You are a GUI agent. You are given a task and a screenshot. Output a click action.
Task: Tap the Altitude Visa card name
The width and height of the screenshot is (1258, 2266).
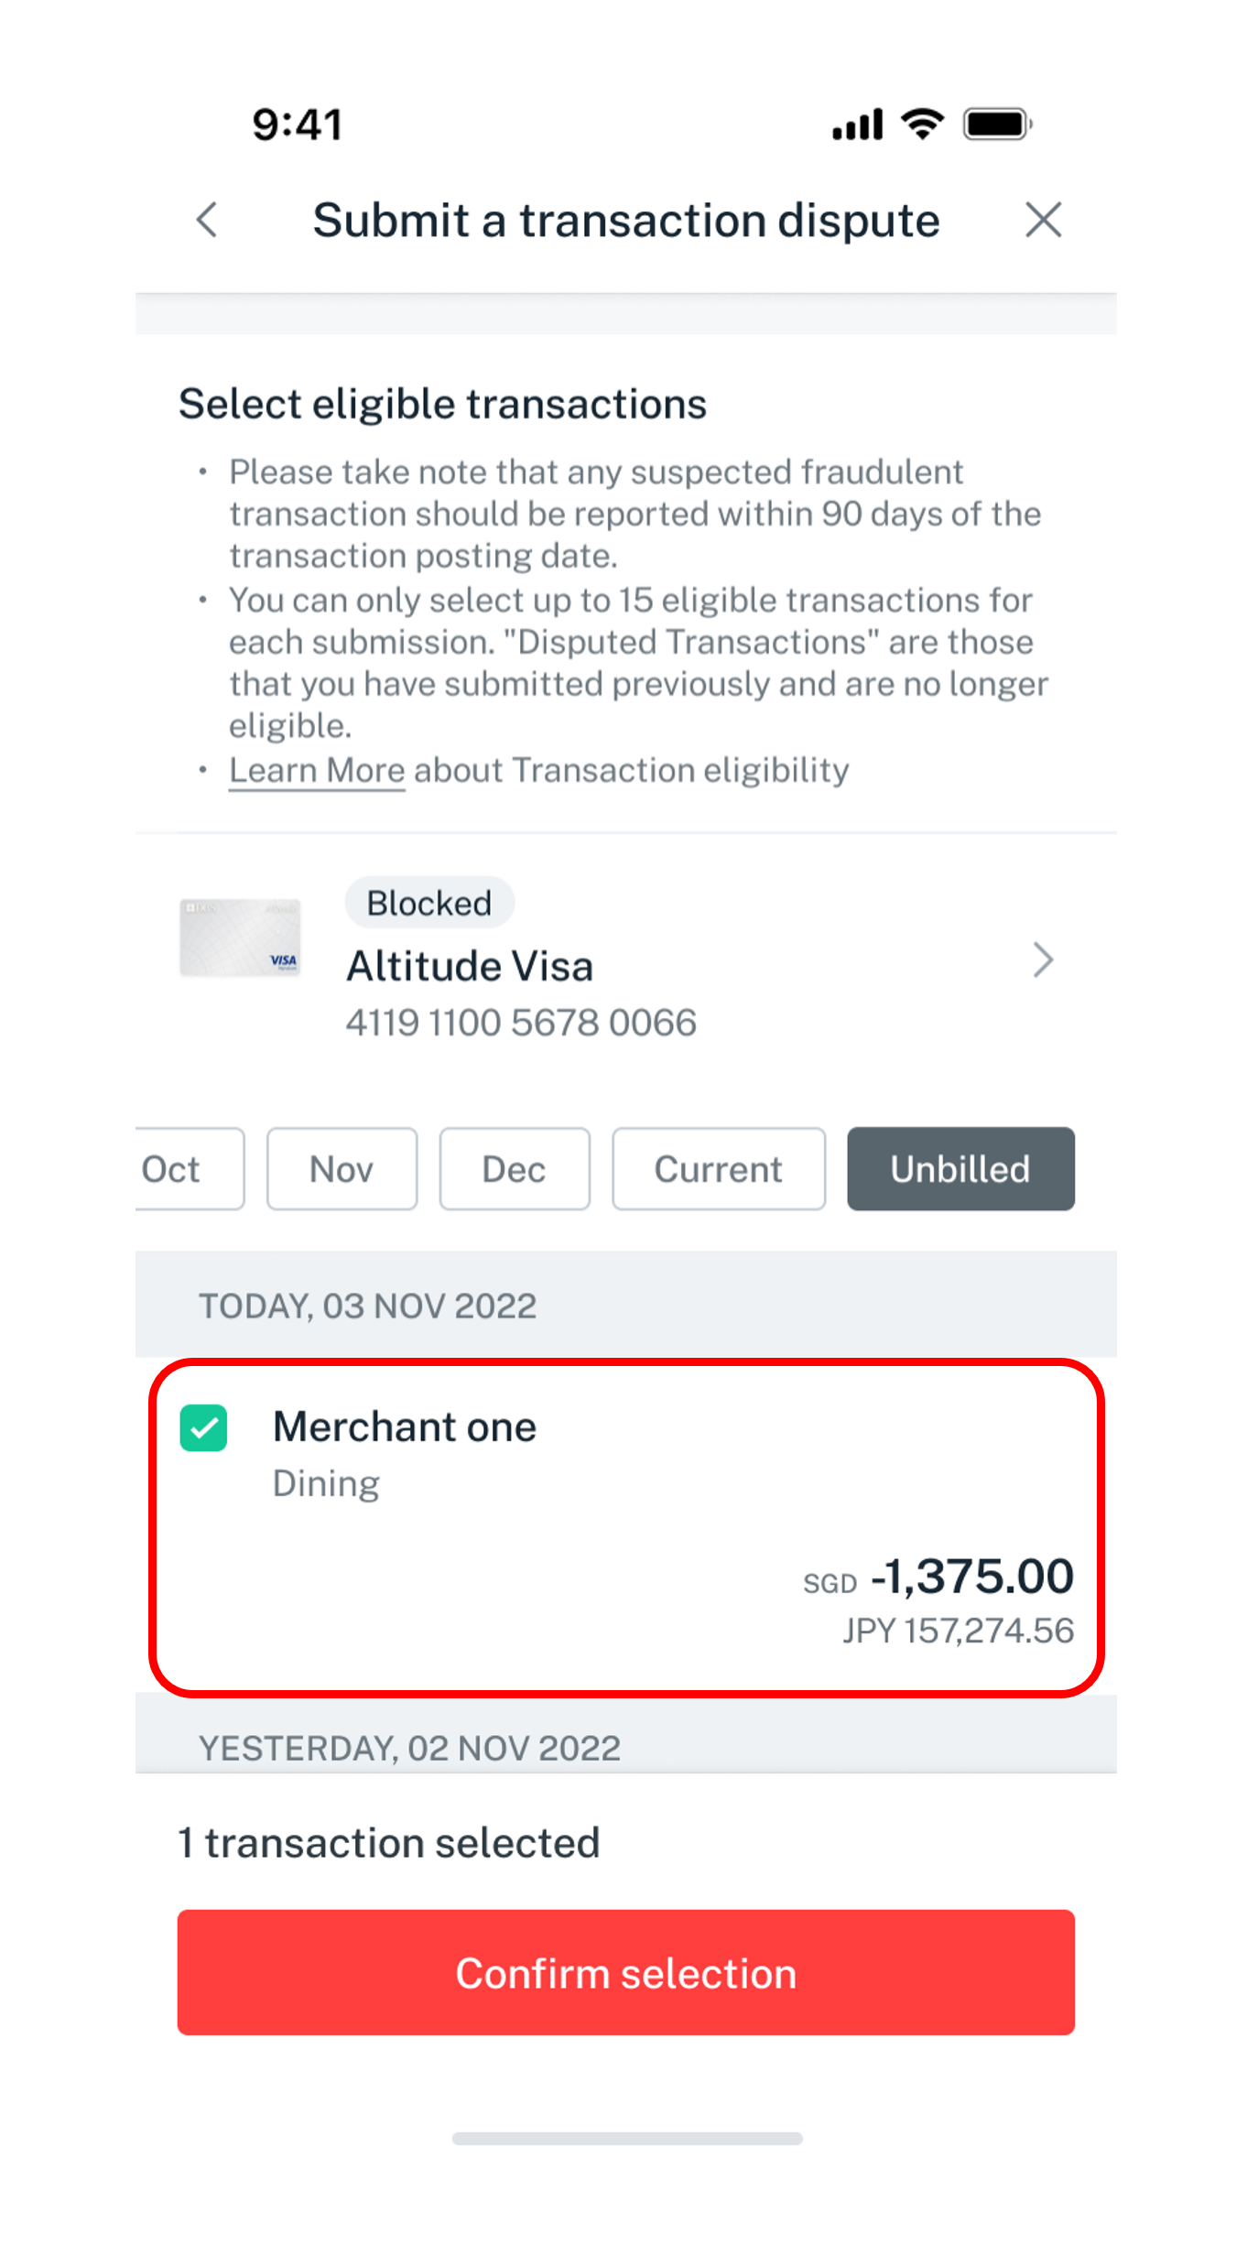click(470, 966)
